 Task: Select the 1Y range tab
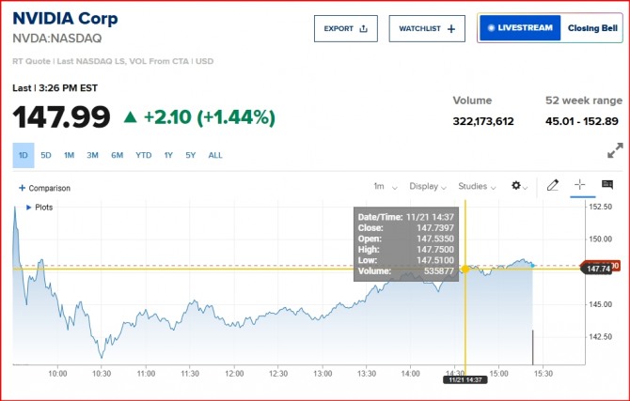pos(168,155)
